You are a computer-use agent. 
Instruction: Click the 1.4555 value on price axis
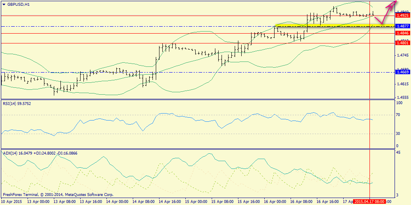coord(402,97)
